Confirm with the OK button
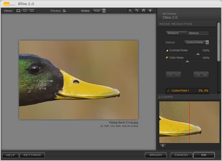 [204, 155]
